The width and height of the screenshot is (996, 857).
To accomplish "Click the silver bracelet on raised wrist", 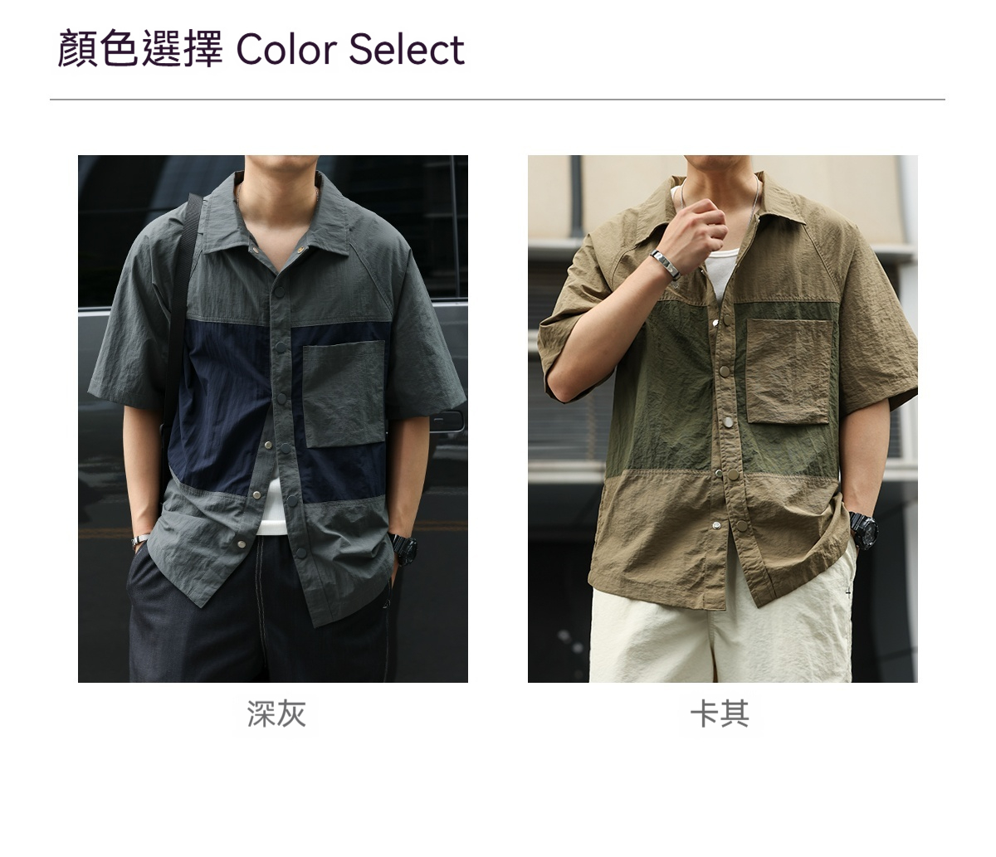I will (665, 263).
